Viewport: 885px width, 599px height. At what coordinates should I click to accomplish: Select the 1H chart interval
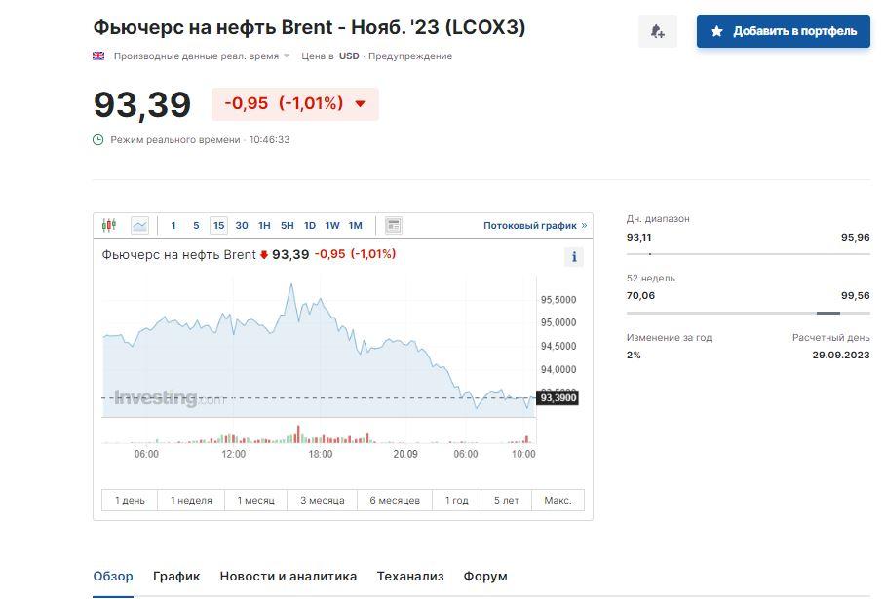[264, 225]
